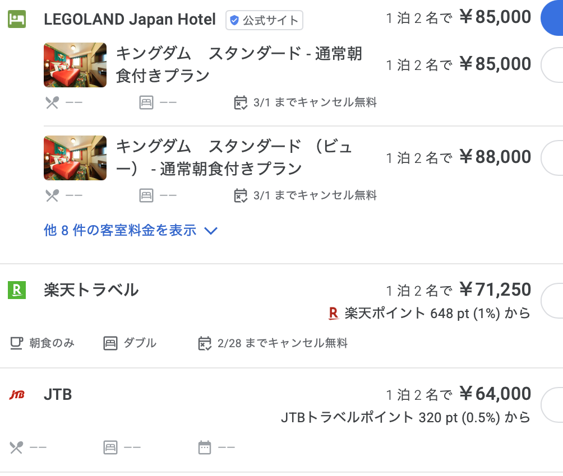This screenshot has width=563, height=476.
Task: Expand the other 8 room rates
Action: coord(120,230)
